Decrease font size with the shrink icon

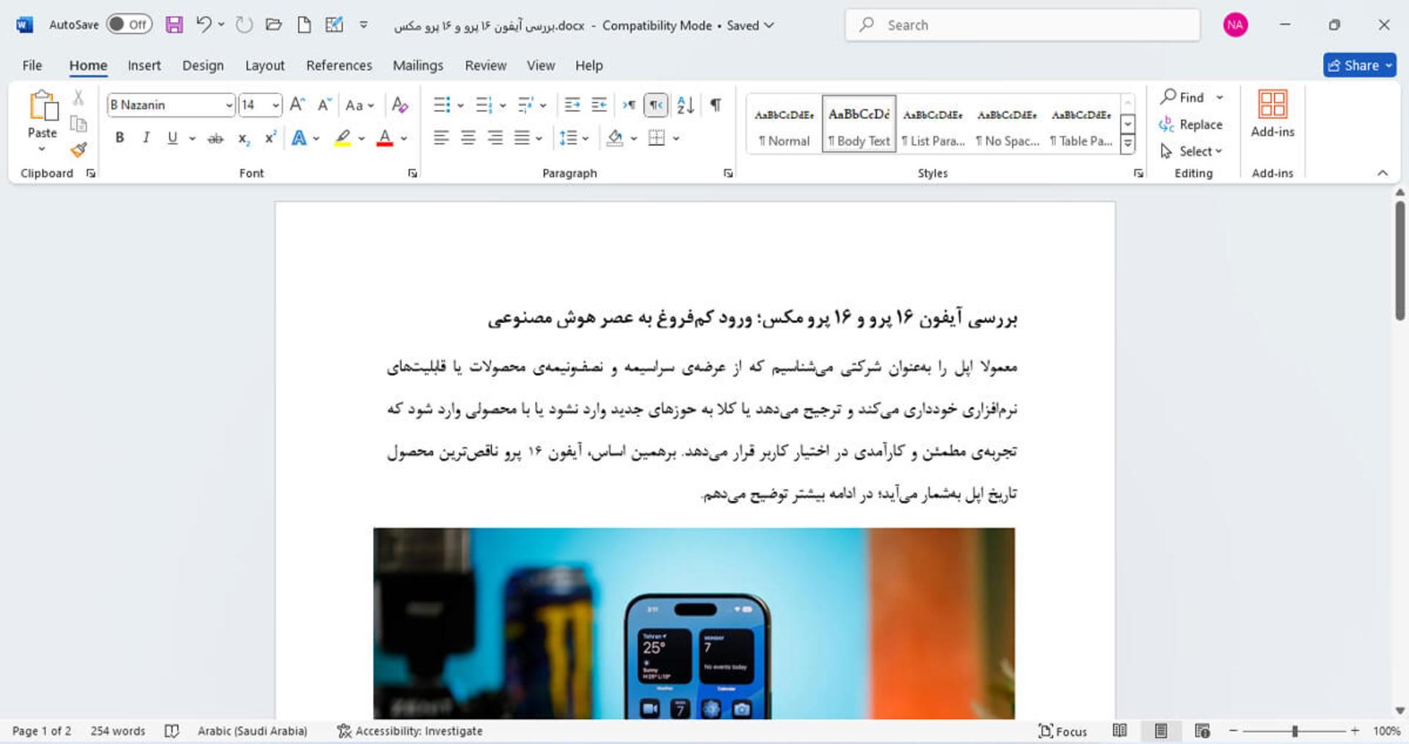(324, 104)
